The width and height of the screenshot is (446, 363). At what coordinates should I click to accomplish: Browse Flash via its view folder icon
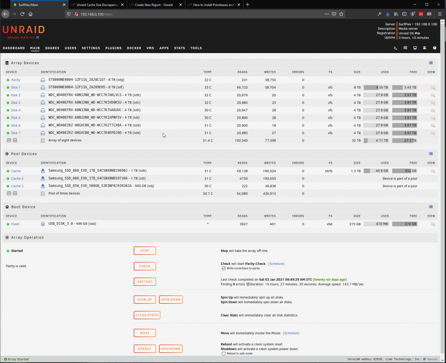pos(433,224)
